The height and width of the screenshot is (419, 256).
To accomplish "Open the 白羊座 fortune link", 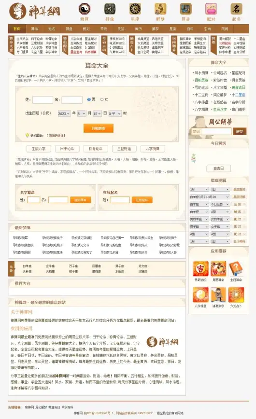I will pos(27,266).
